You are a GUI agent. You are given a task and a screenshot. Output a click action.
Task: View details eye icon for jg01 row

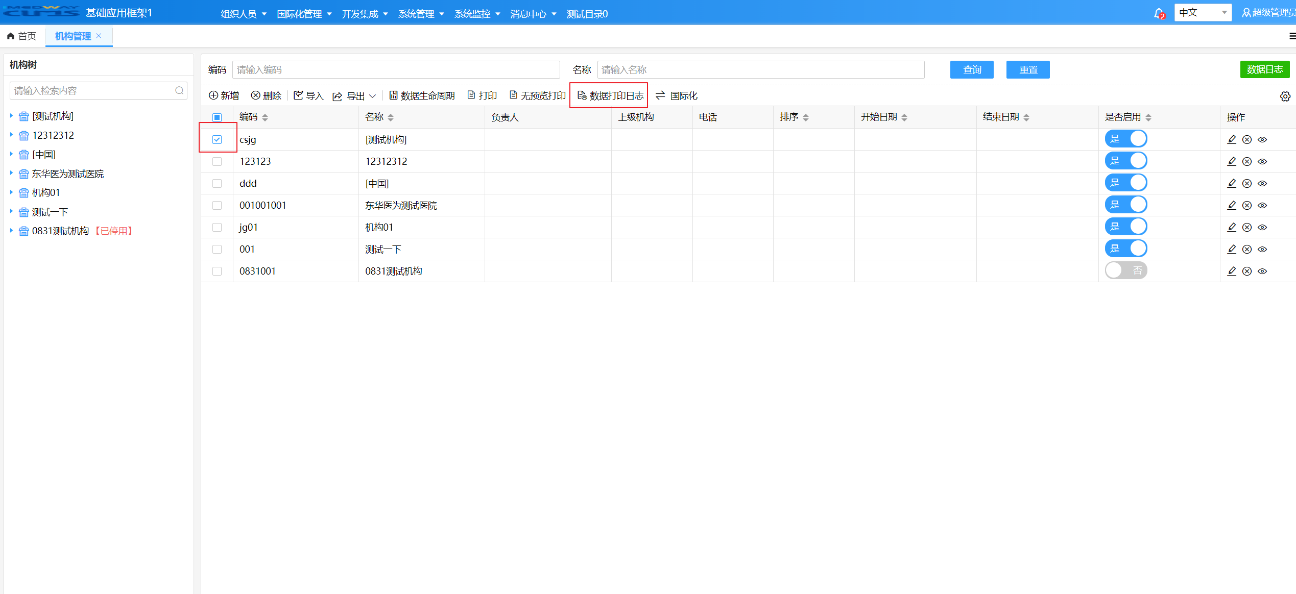(1262, 227)
